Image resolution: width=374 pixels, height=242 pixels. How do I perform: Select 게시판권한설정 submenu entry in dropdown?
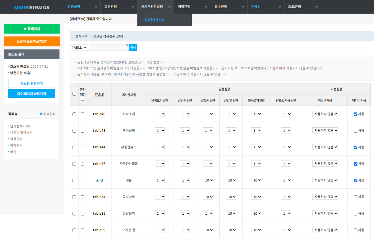(154, 20)
